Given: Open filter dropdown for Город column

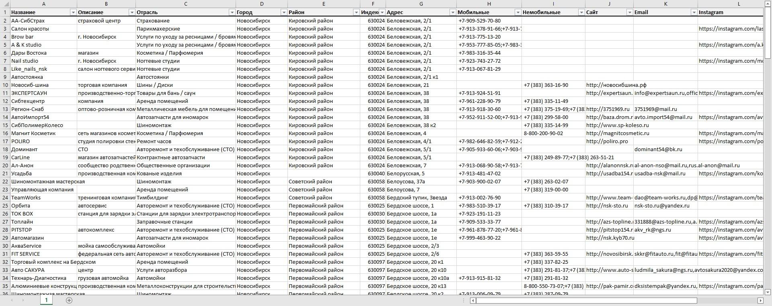Looking at the screenshot, I should point(284,12).
